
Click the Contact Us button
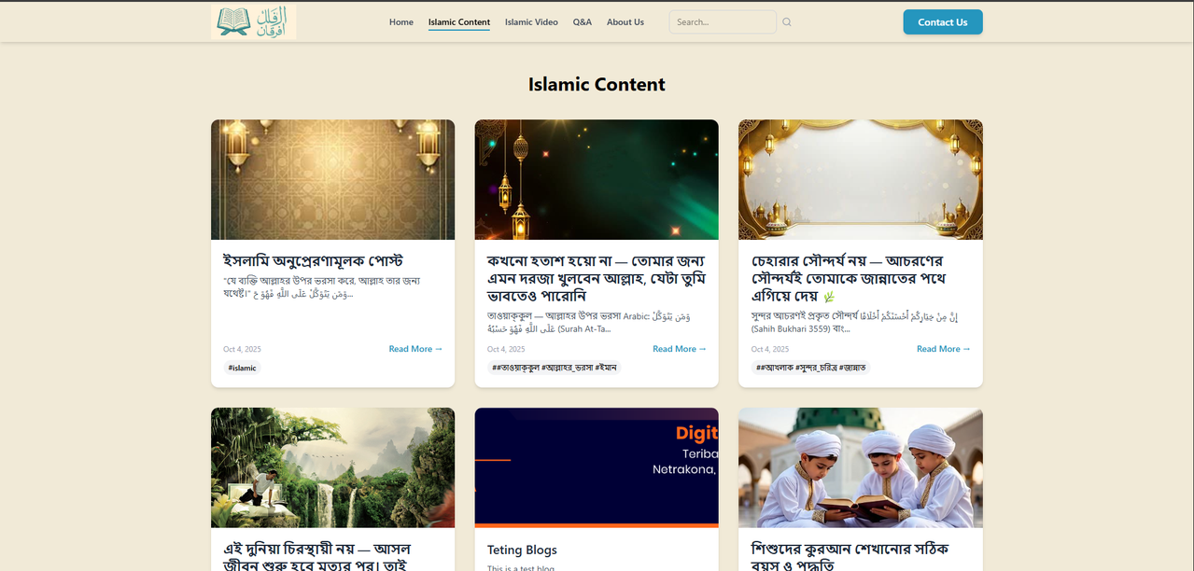(x=943, y=22)
